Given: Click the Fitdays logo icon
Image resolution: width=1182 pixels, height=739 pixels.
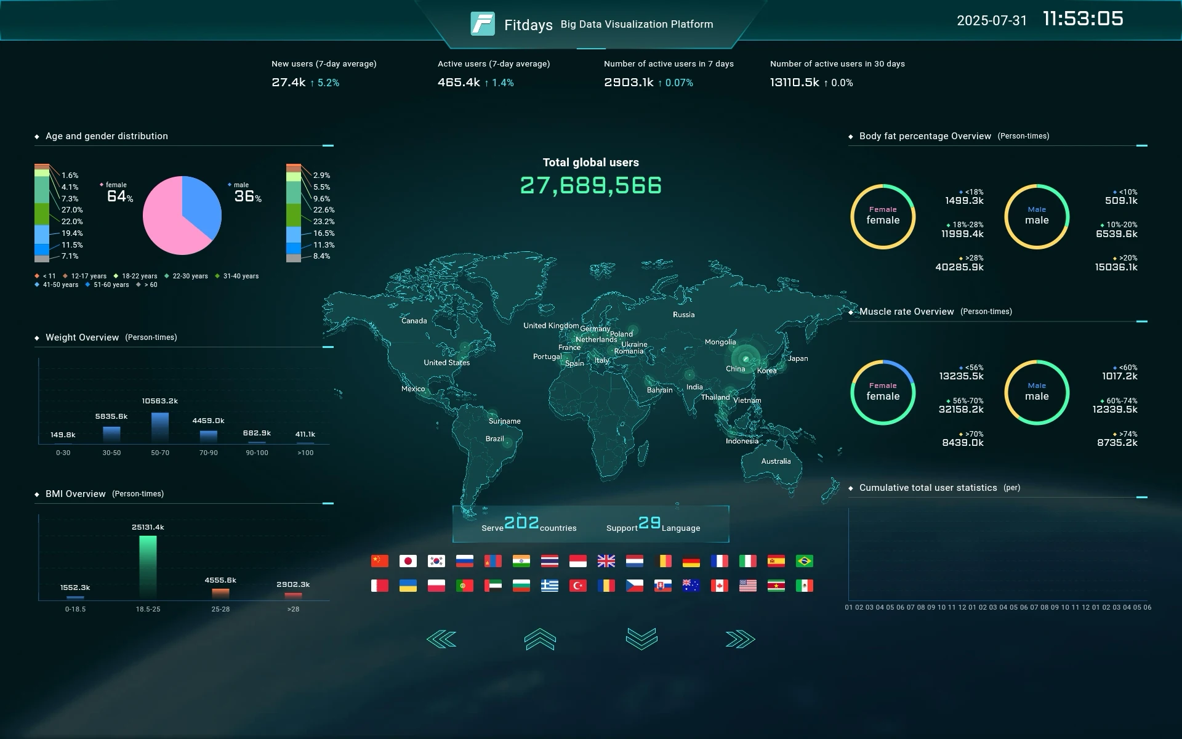Looking at the screenshot, I should (x=483, y=24).
